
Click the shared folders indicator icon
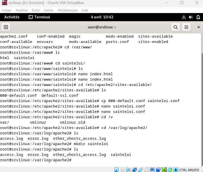[146, 169]
